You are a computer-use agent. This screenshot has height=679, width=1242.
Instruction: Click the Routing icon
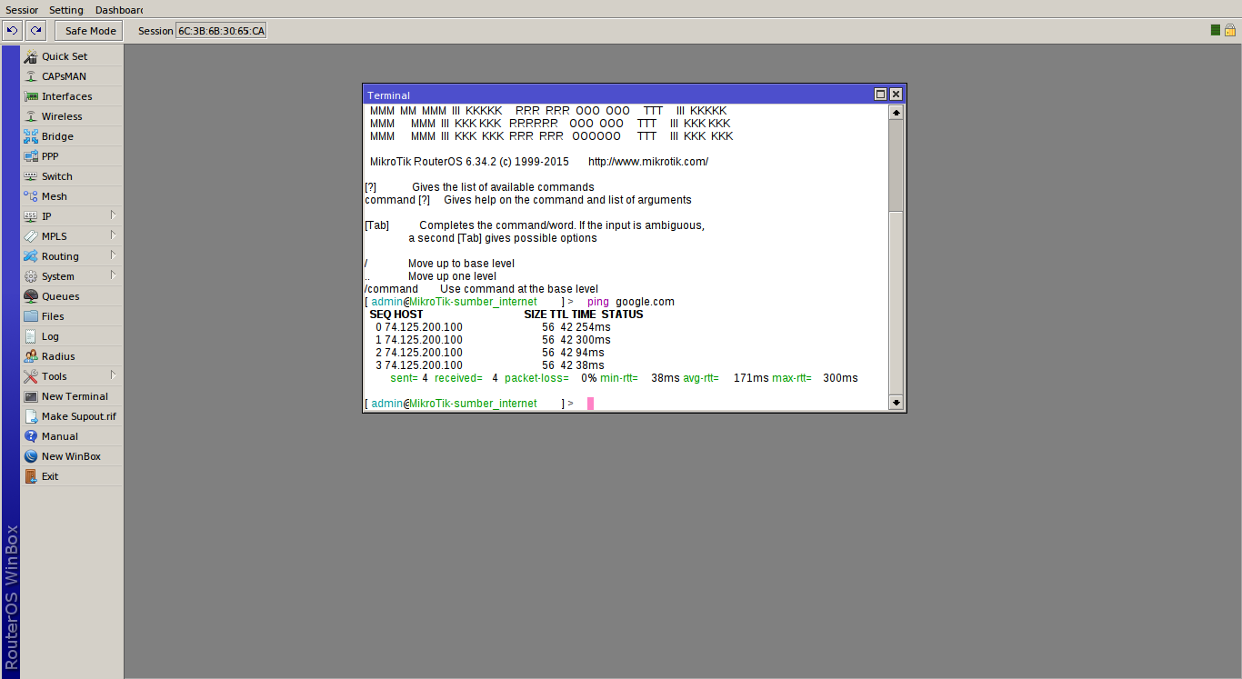(x=31, y=256)
